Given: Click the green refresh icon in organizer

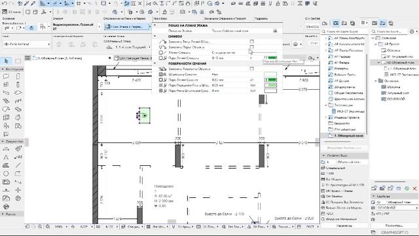Looking at the screenshot, I should 407,188.
